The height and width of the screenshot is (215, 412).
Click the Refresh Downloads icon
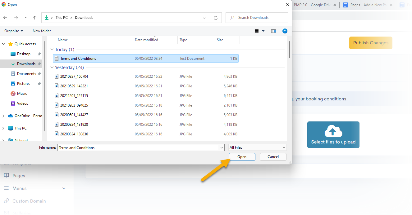(x=216, y=18)
